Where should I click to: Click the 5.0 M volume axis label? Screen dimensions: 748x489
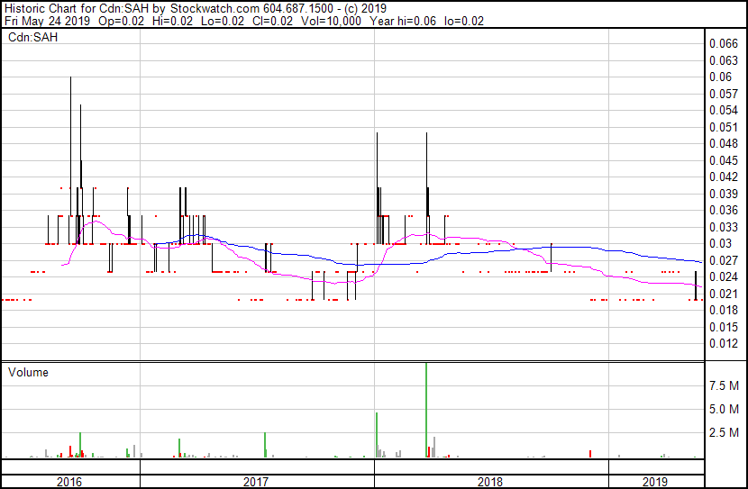pos(725,410)
